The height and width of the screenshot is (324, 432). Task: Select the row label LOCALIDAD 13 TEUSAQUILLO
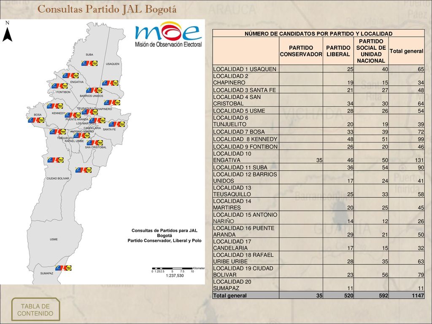tap(232, 191)
